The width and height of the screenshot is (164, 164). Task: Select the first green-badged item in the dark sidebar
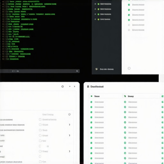click(104, 4)
